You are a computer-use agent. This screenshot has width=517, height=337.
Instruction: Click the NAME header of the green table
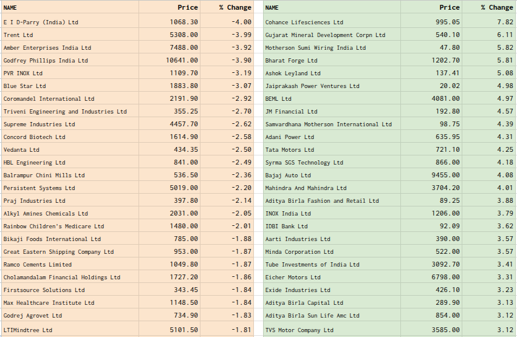(x=272, y=8)
